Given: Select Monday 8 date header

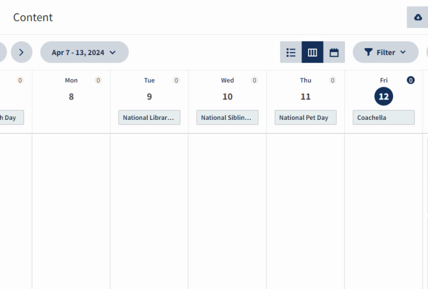Looking at the screenshot, I should coord(71,96).
